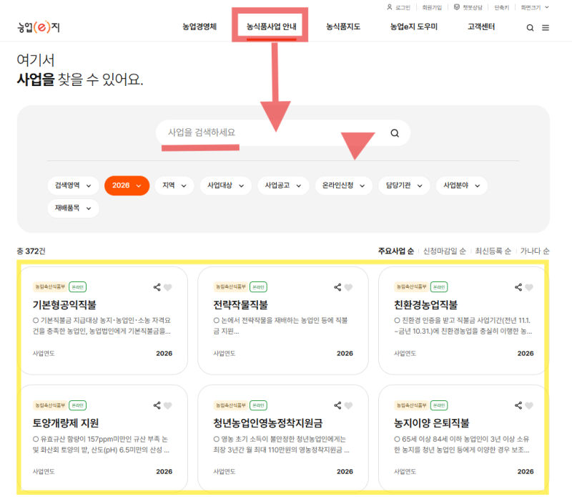Image resolution: width=572 pixels, height=497 pixels.
Task: Click the 기본형공익직불 card description text
Action: (102, 326)
